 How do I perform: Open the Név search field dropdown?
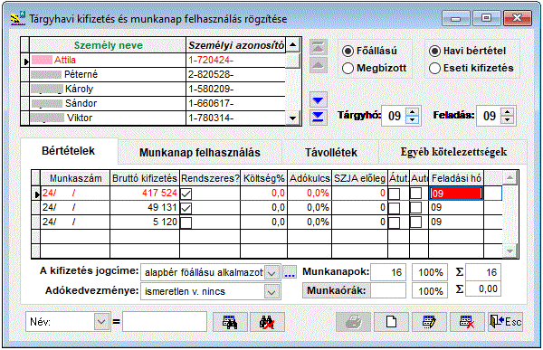click(101, 322)
